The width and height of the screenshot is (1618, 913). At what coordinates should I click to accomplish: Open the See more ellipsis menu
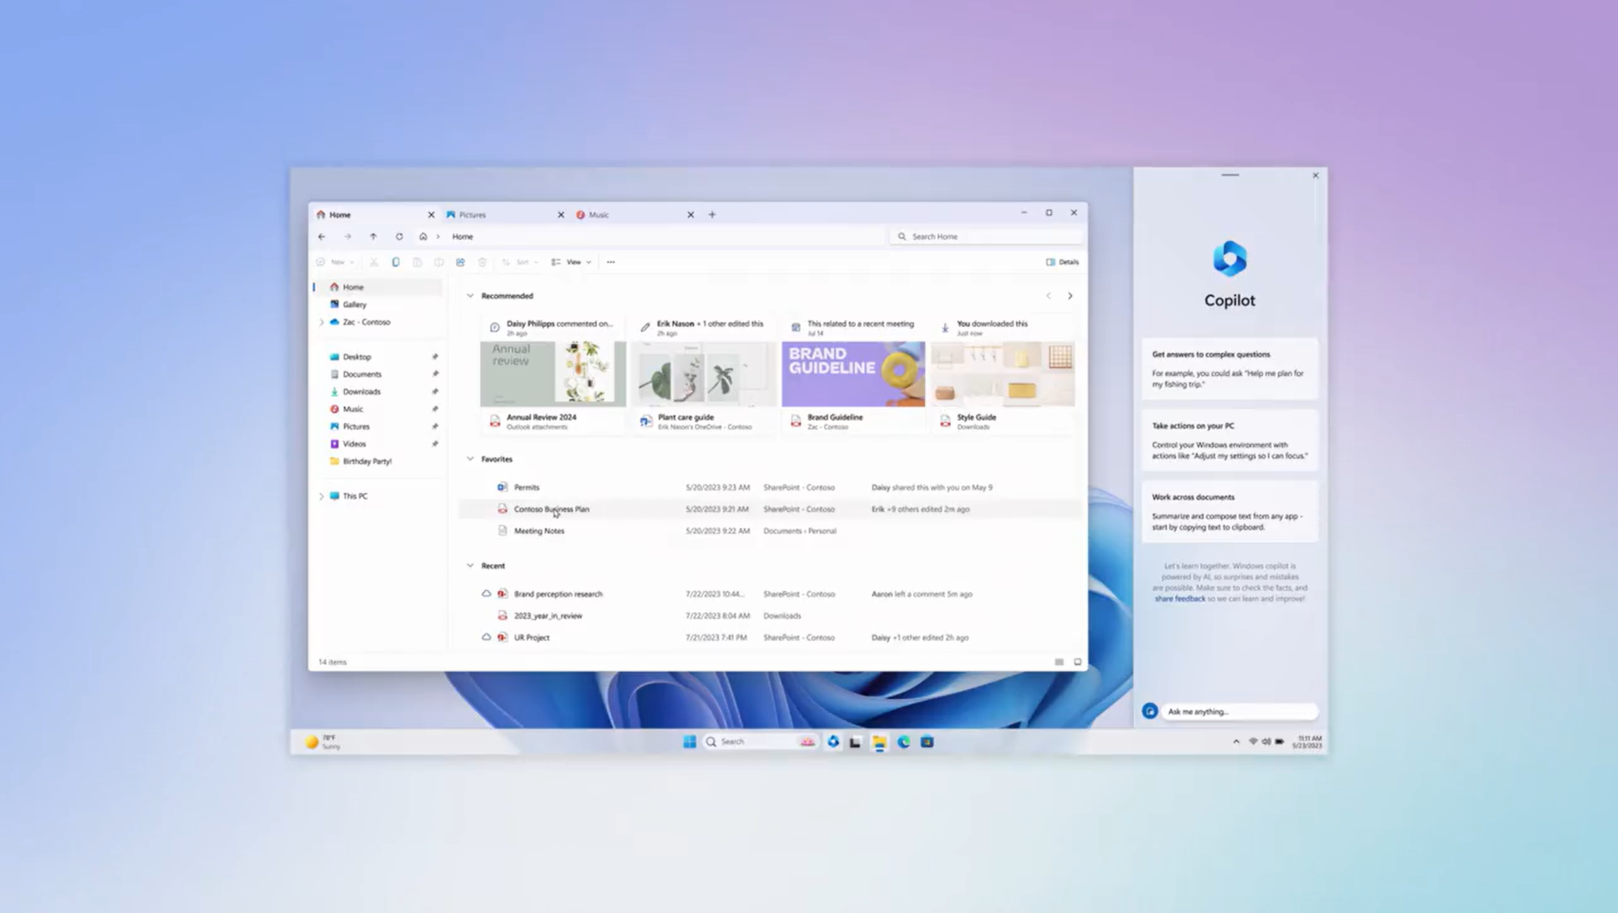pos(611,262)
